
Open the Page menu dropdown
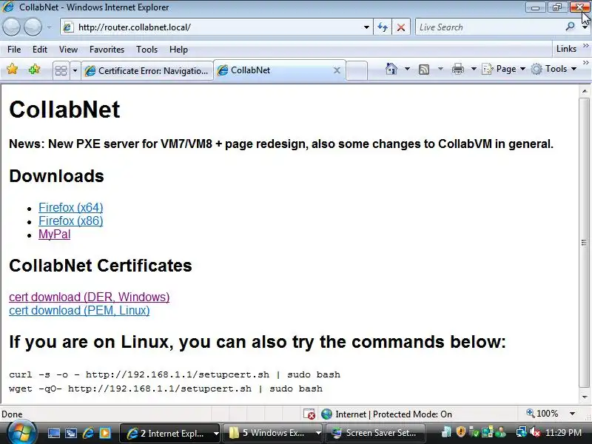tap(504, 69)
